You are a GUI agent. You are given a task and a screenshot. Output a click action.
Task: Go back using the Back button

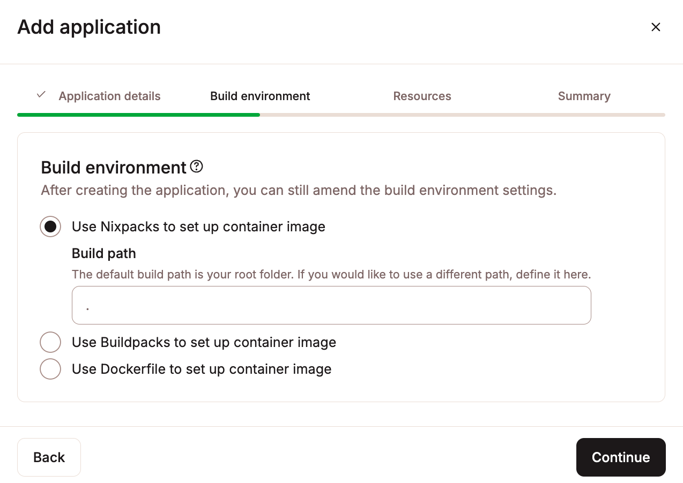(x=49, y=457)
